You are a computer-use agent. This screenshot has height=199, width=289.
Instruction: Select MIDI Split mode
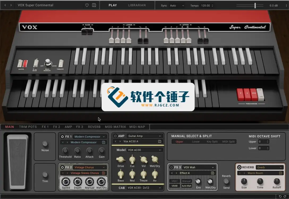point(228,142)
